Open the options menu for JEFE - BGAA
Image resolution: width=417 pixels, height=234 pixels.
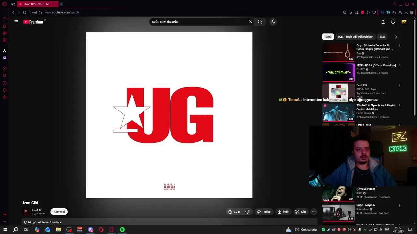(x=399, y=66)
